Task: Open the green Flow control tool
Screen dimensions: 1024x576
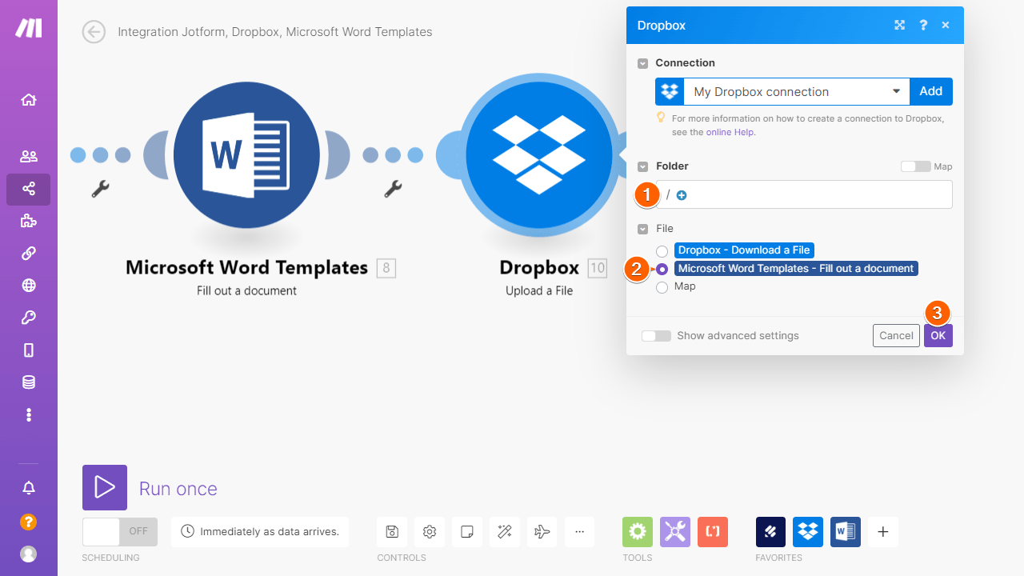Action: (x=638, y=531)
